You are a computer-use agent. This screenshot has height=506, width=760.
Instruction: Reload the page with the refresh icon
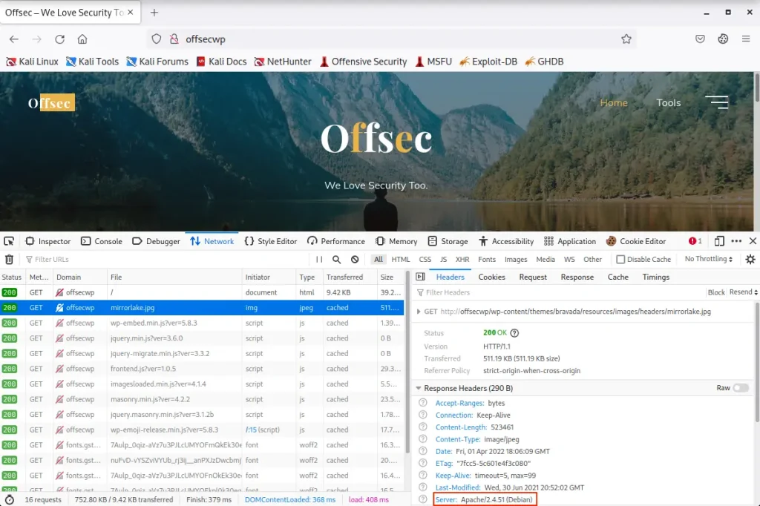click(x=59, y=39)
